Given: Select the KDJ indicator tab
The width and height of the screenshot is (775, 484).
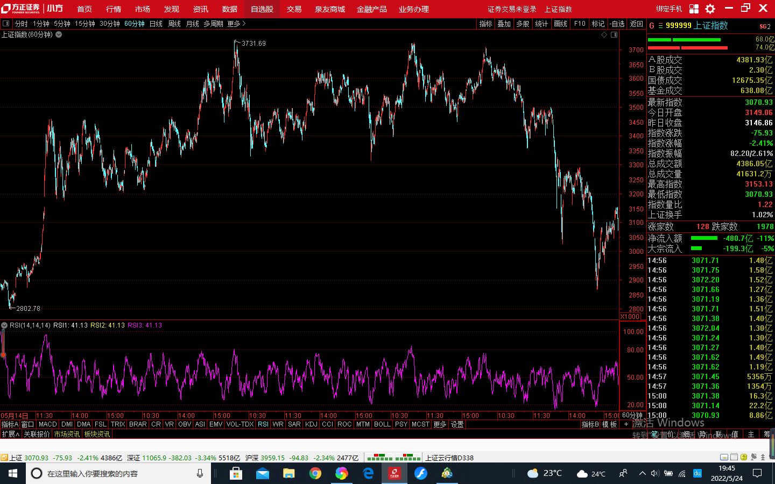Looking at the screenshot, I should point(311,424).
